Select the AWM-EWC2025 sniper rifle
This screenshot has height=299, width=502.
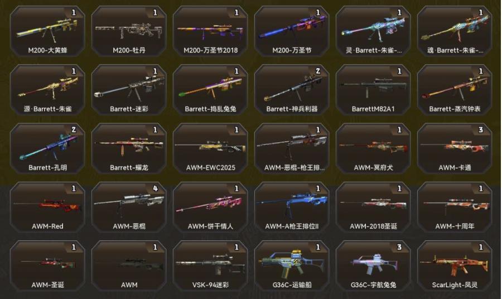[210, 149]
